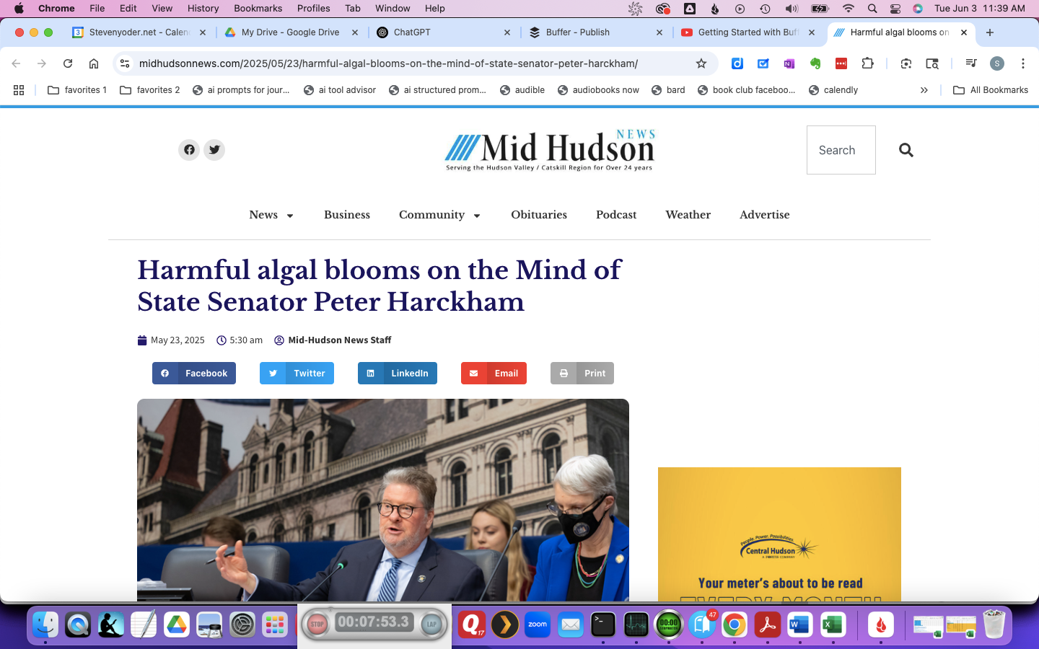Show hidden bookmarks with double chevron
1039x649 pixels.
(924, 90)
